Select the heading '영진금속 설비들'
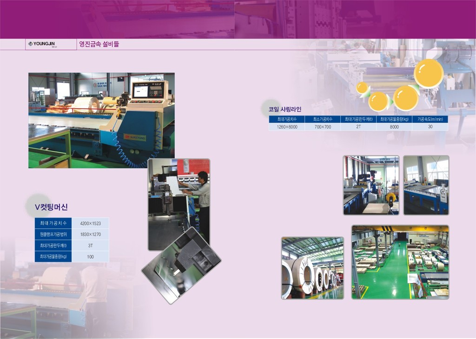 [99, 44]
